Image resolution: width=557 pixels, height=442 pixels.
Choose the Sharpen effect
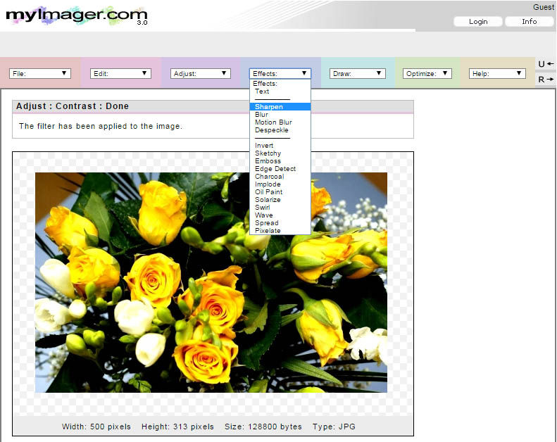(x=280, y=106)
